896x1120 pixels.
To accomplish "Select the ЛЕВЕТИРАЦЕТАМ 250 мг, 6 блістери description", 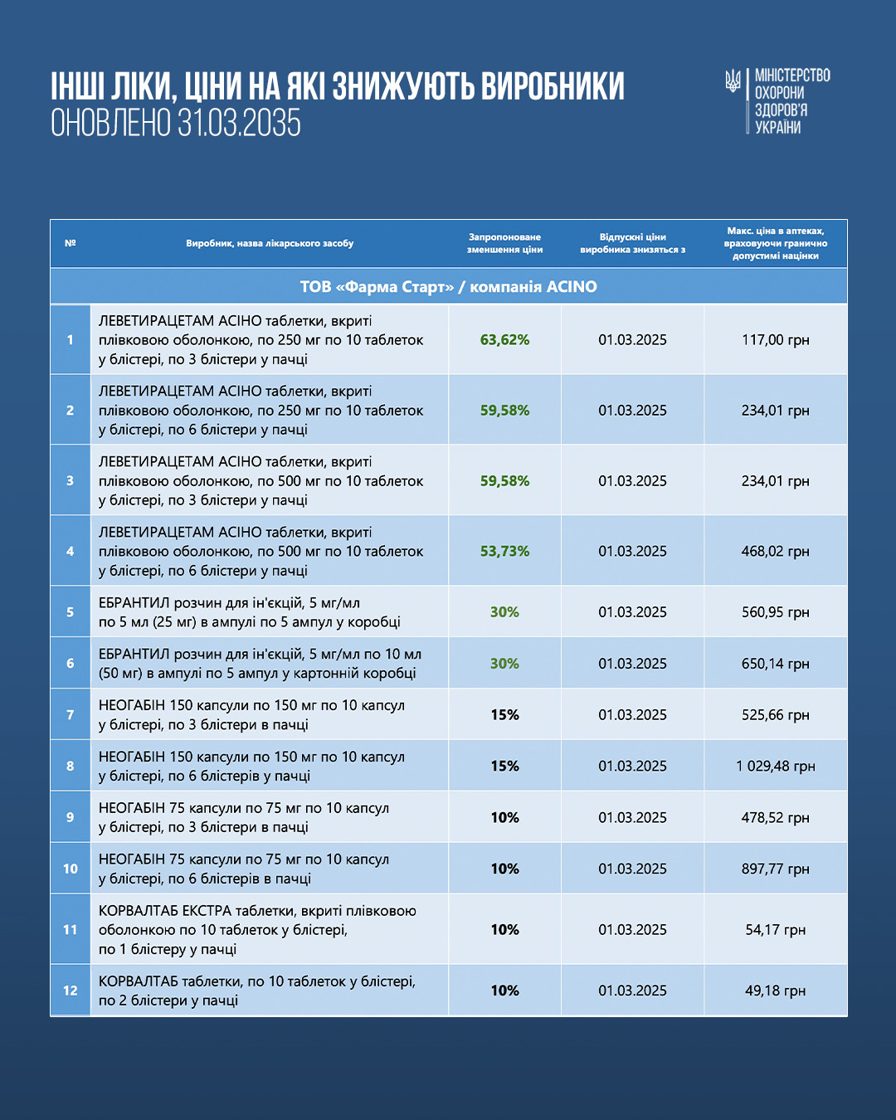I will 261,410.
